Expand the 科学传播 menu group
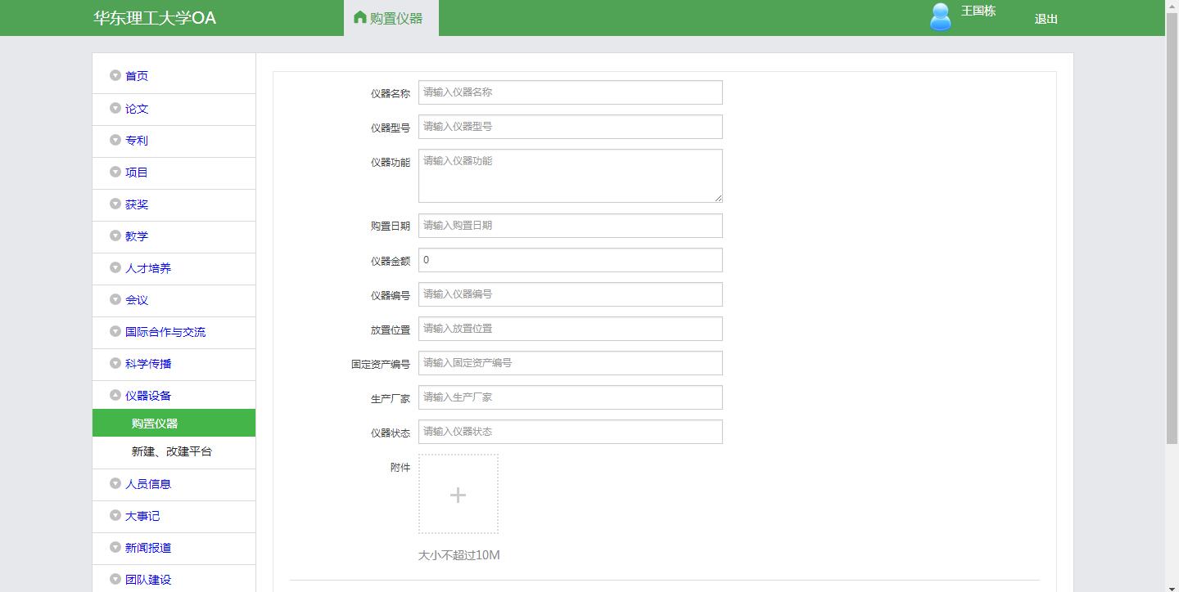This screenshot has height=592, width=1179. 147,364
